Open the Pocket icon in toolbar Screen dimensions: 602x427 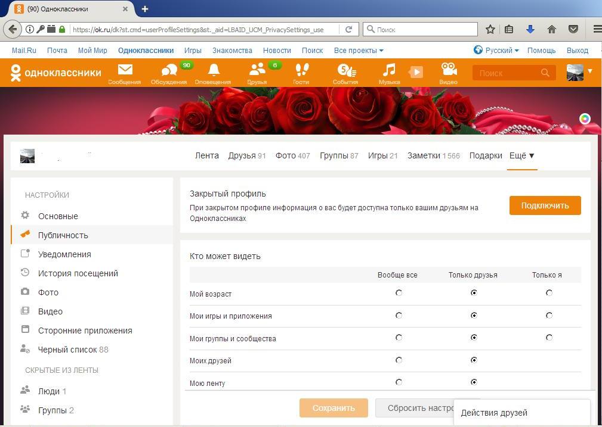coord(573,30)
